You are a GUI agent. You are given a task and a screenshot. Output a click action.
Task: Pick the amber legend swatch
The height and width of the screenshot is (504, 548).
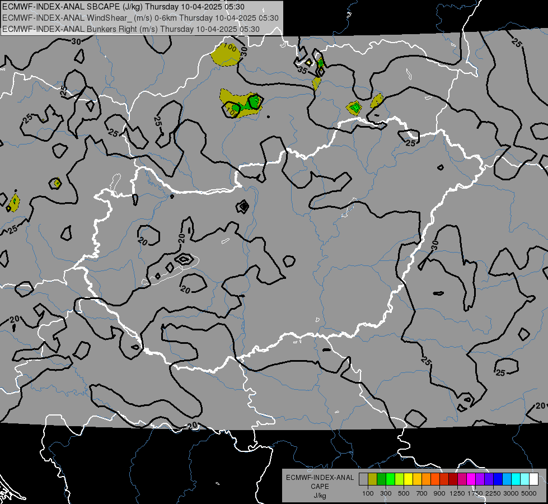417,479
